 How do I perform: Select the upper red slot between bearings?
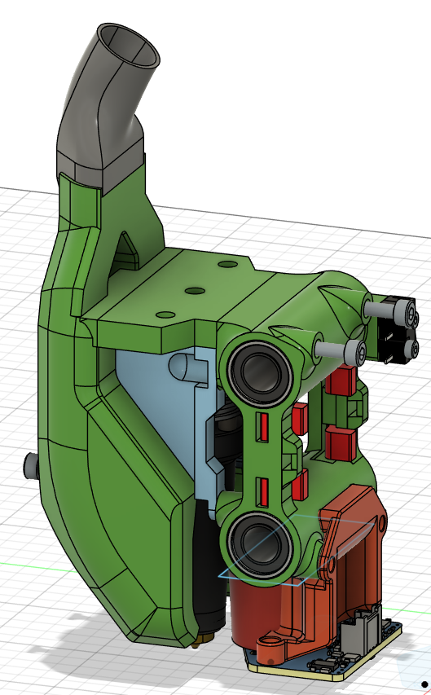coord(263,426)
